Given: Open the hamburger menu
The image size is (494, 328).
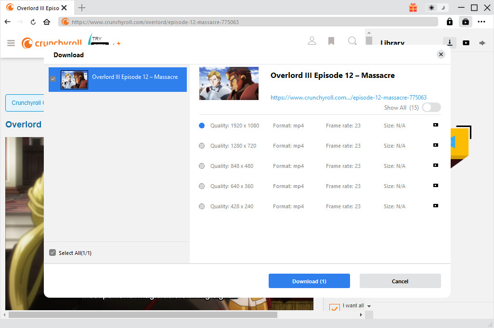Looking at the screenshot, I should point(11,43).
